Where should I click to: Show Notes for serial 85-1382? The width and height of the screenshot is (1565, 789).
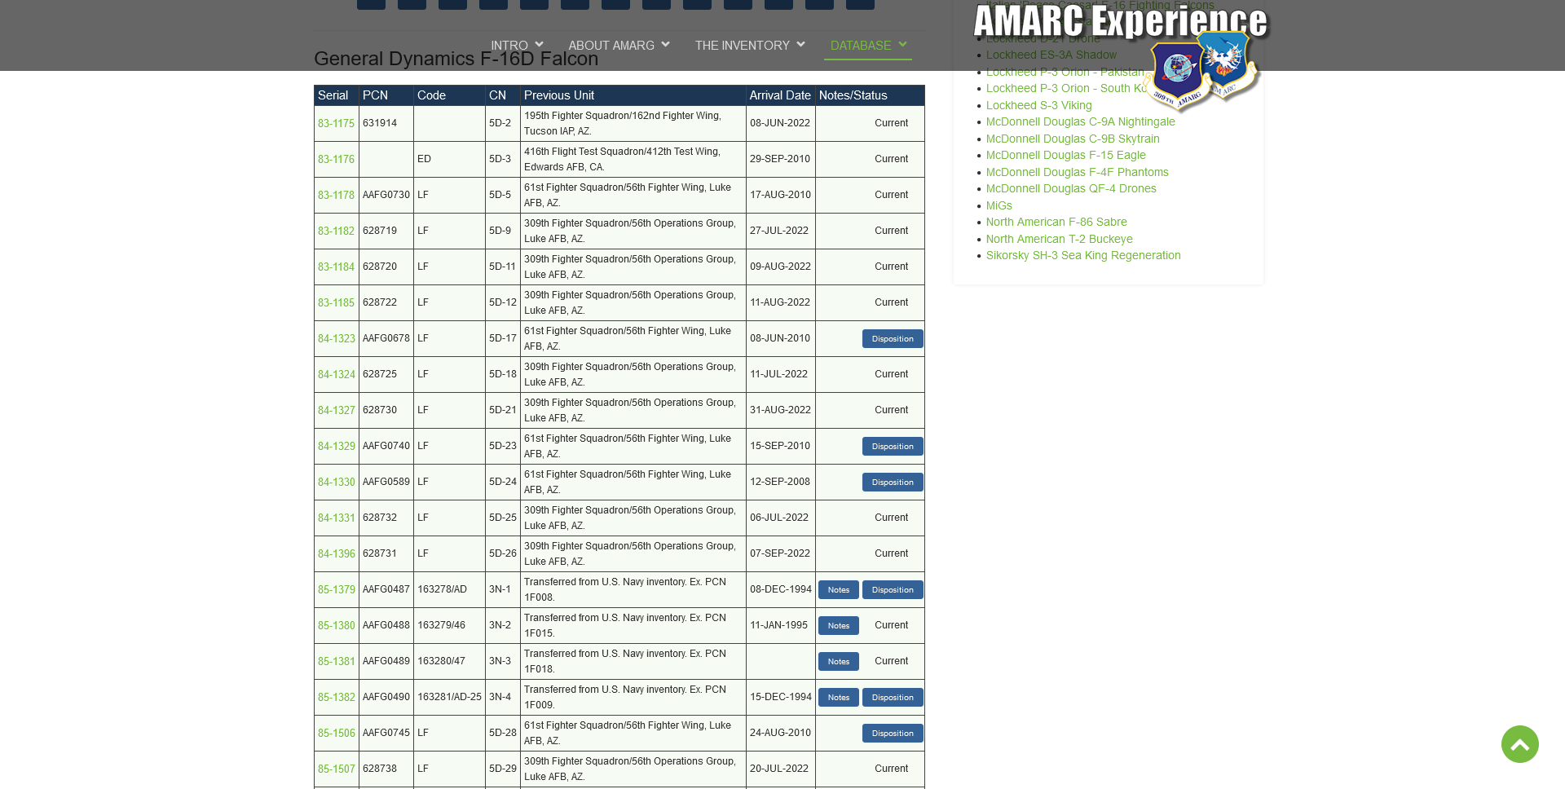838,697
